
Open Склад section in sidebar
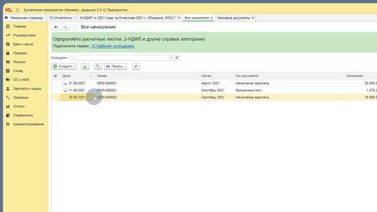coord(18,71)
